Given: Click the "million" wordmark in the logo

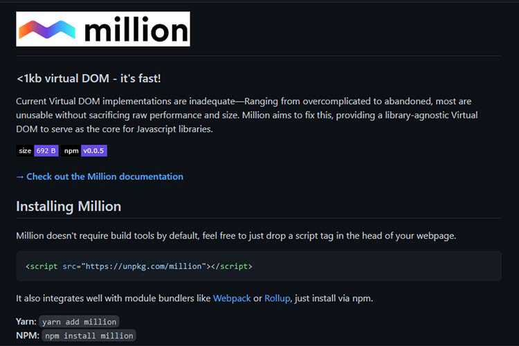Looking at the screenshot, I should click(x=135, y=29).
